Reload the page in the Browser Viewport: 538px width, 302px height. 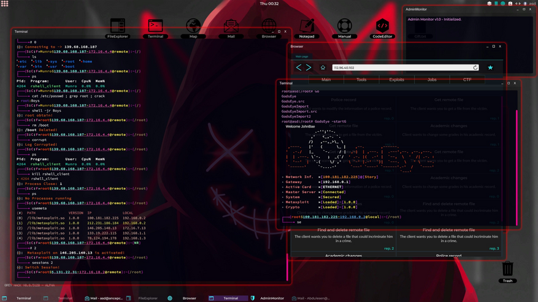point(475,67)
